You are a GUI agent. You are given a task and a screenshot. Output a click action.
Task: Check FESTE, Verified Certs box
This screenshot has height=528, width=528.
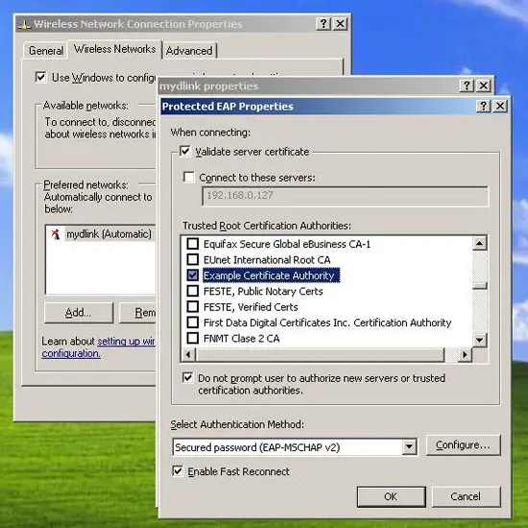[193, 306]
